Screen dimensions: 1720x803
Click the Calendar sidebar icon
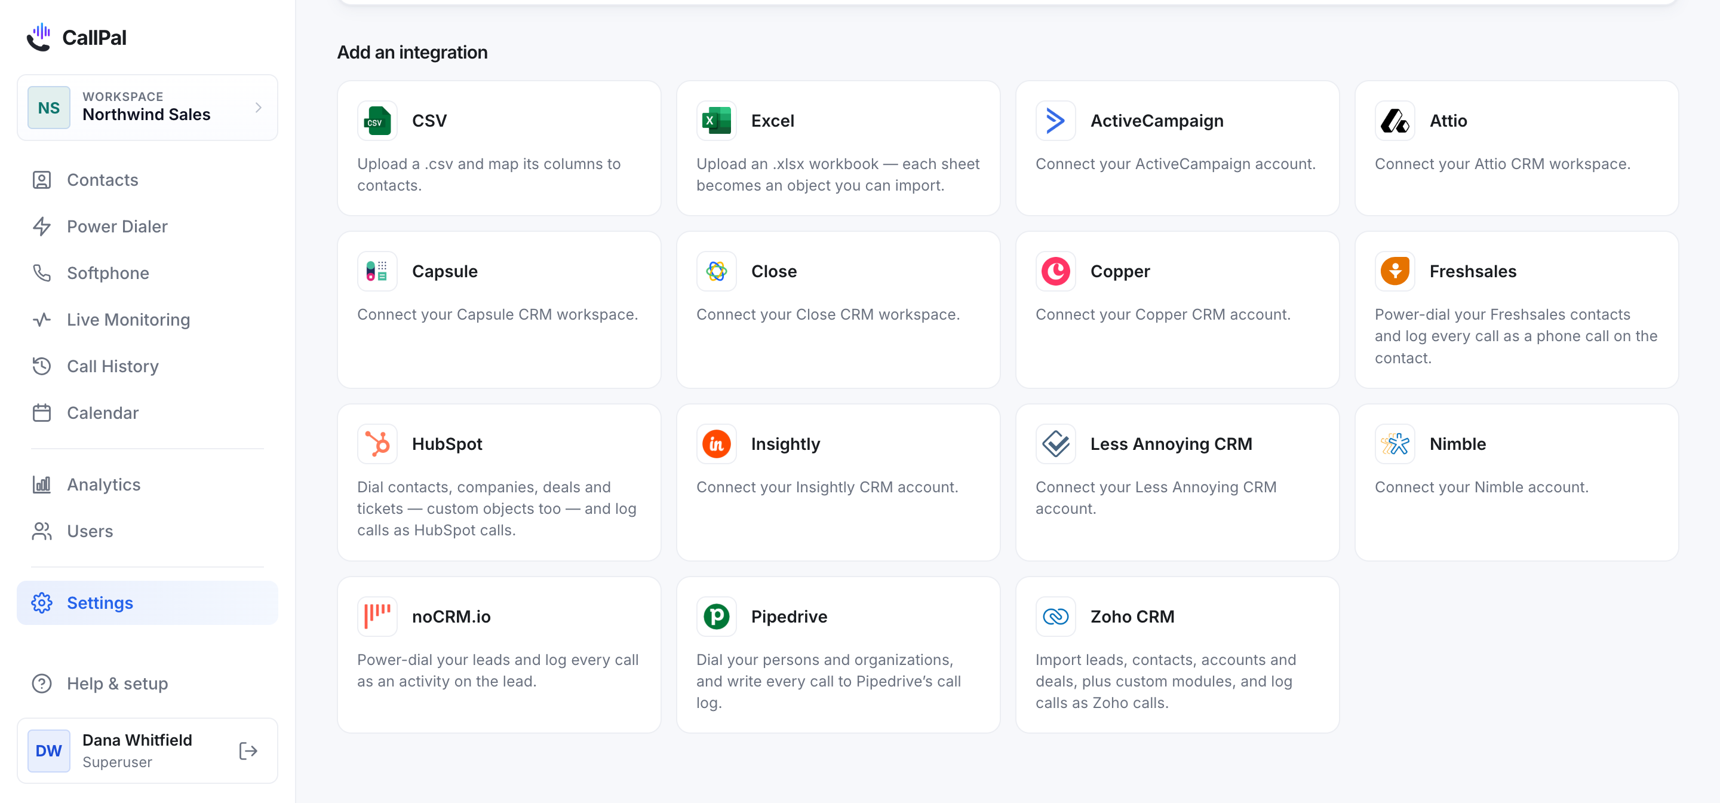click(x=41, y=413)
